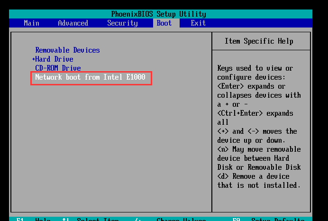Select Network boot from Intel E1000
Viewport: 328px width, 221px height.
(x=90, y=77)
